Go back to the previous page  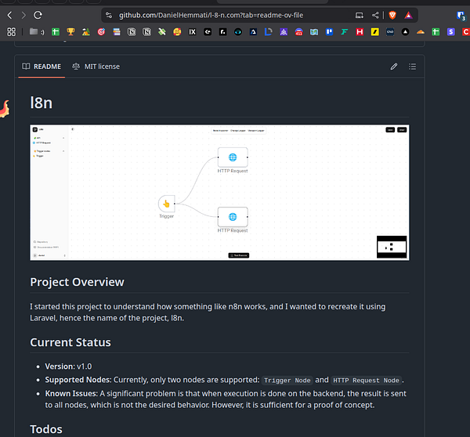[9, 15]
